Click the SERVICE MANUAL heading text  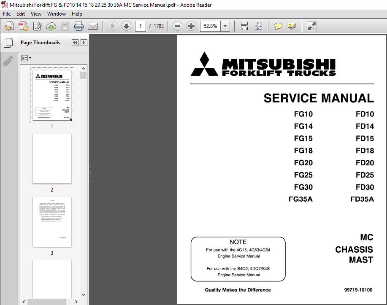[319, 98]
